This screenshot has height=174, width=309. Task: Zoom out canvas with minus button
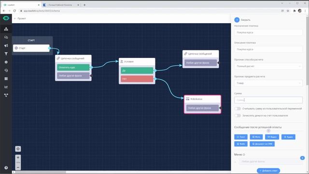click(x=18, y=167)
